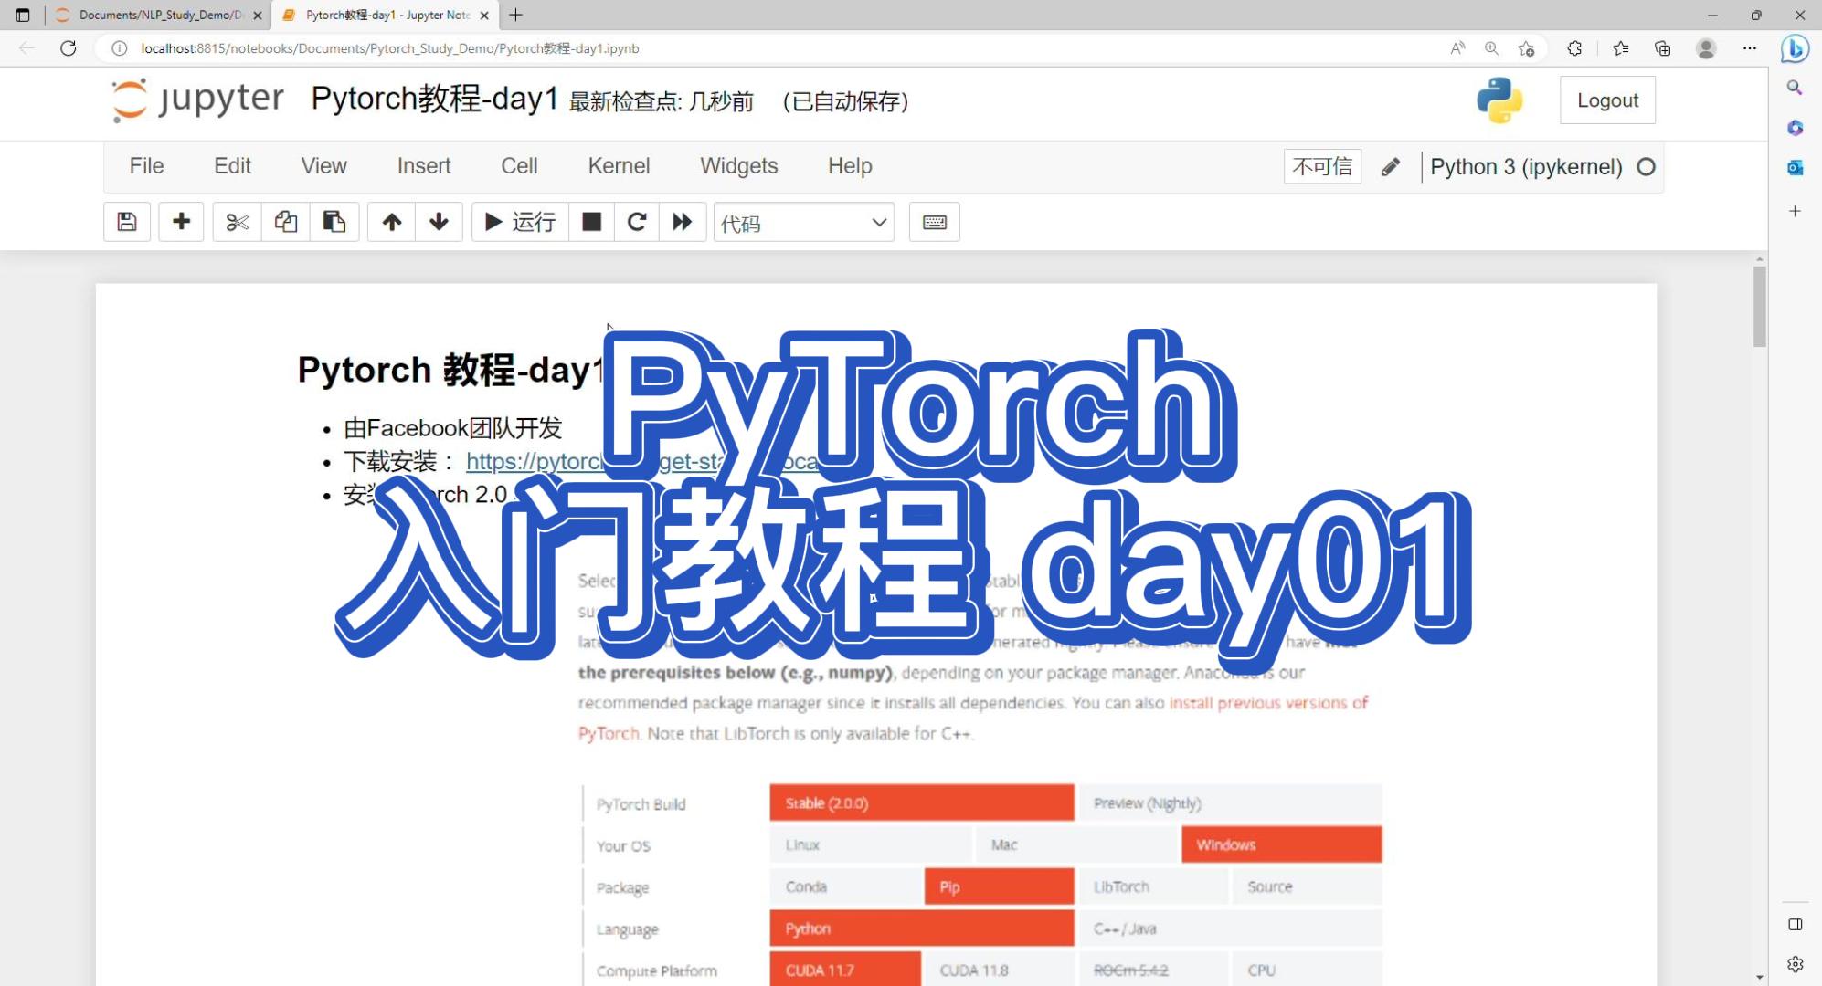Screen dimensions: 1822x986
Task: Click the Logout button
Action: pos(1607,100)
